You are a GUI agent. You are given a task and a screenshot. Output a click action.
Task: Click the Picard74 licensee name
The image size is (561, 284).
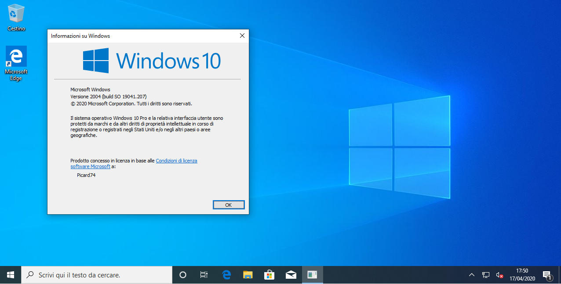(86, 175)
